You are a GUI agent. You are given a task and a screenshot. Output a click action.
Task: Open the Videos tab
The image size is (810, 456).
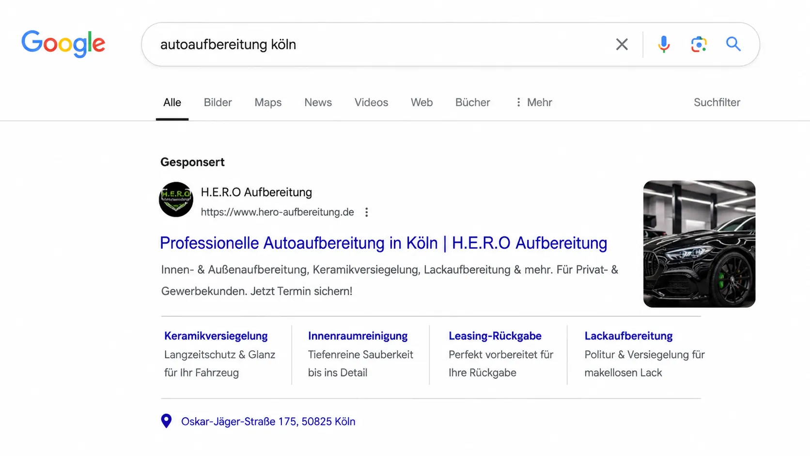pos(371,102)
